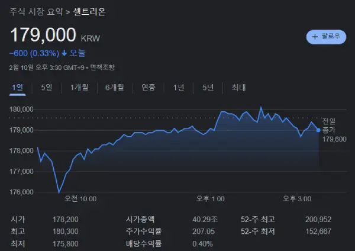Click the KRW currency label
This screenshot has height=251, width=355.
coord(91,38)
